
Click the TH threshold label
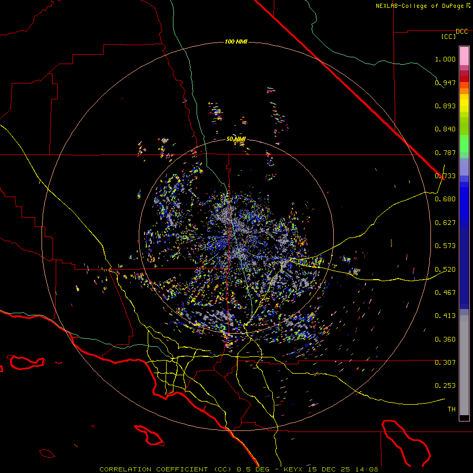tap(451, 409)
